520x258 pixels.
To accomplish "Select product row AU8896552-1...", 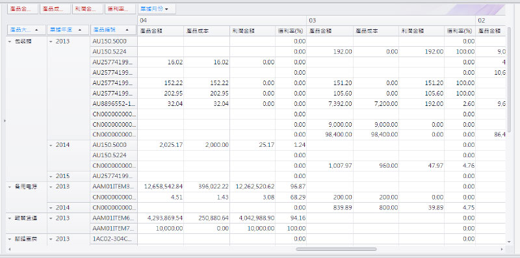I will pyautogui.click(x=113, y=103).
